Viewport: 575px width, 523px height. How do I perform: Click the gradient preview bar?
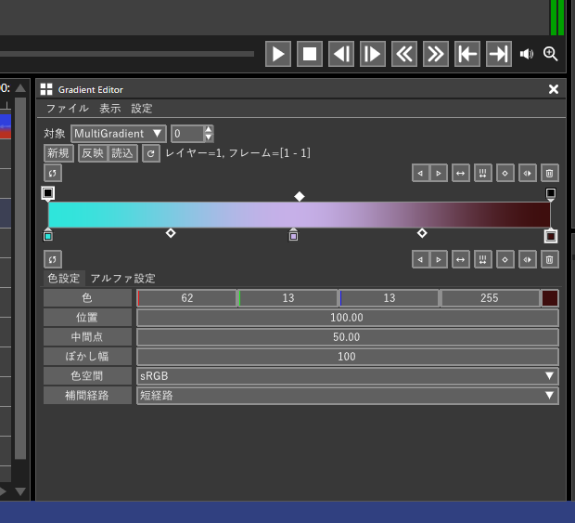[x=300, y=215]
